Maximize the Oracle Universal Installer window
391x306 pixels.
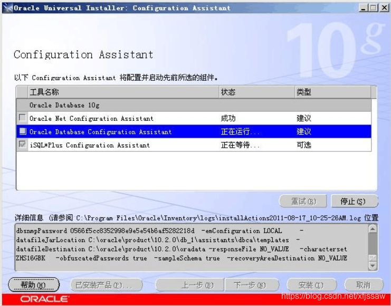pyautogui.click(x=374, y=8)
